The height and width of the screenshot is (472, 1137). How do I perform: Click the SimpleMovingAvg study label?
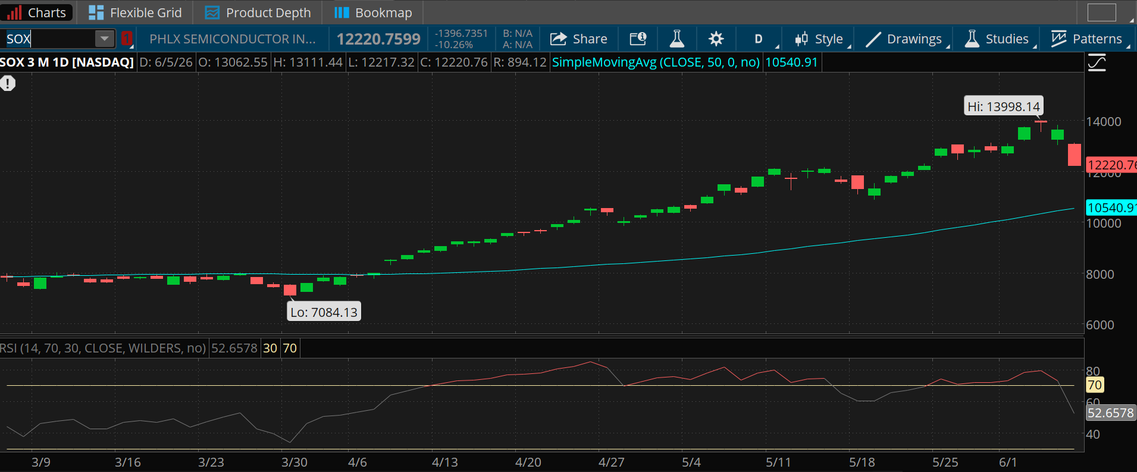656,62
